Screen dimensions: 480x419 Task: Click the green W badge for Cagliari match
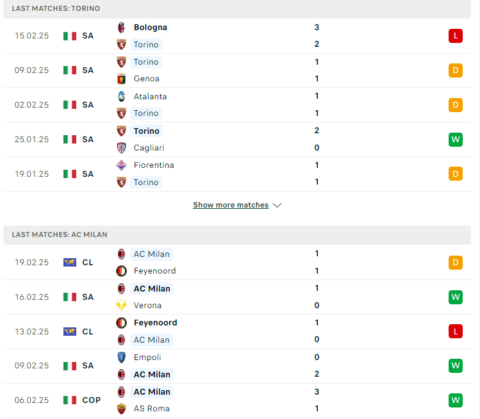[x=456, y=140]
